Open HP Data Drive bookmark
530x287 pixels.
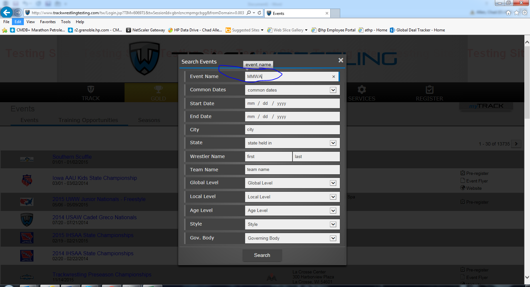195,30
